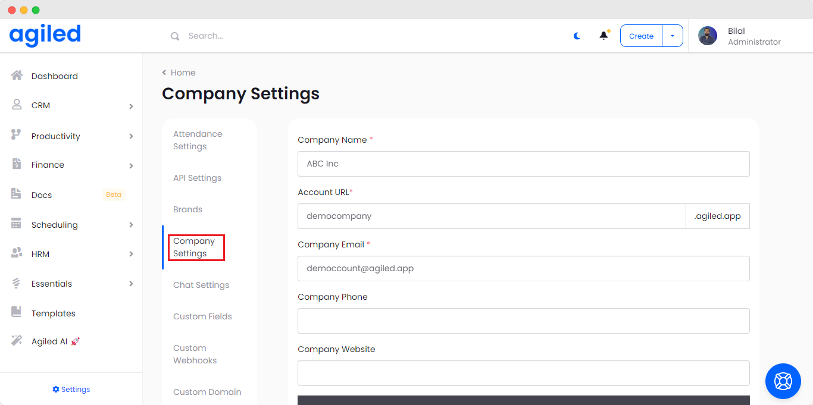Image resolution: width=813 pixels, height=405 pixels.
Task: Open the help lifebuoy chat button
Action: [783, 381]
